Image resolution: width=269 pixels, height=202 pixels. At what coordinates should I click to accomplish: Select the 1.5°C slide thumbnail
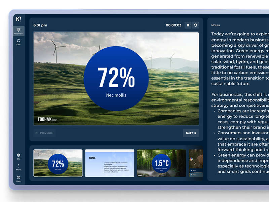pyautogui.click(x=161, y=163)
